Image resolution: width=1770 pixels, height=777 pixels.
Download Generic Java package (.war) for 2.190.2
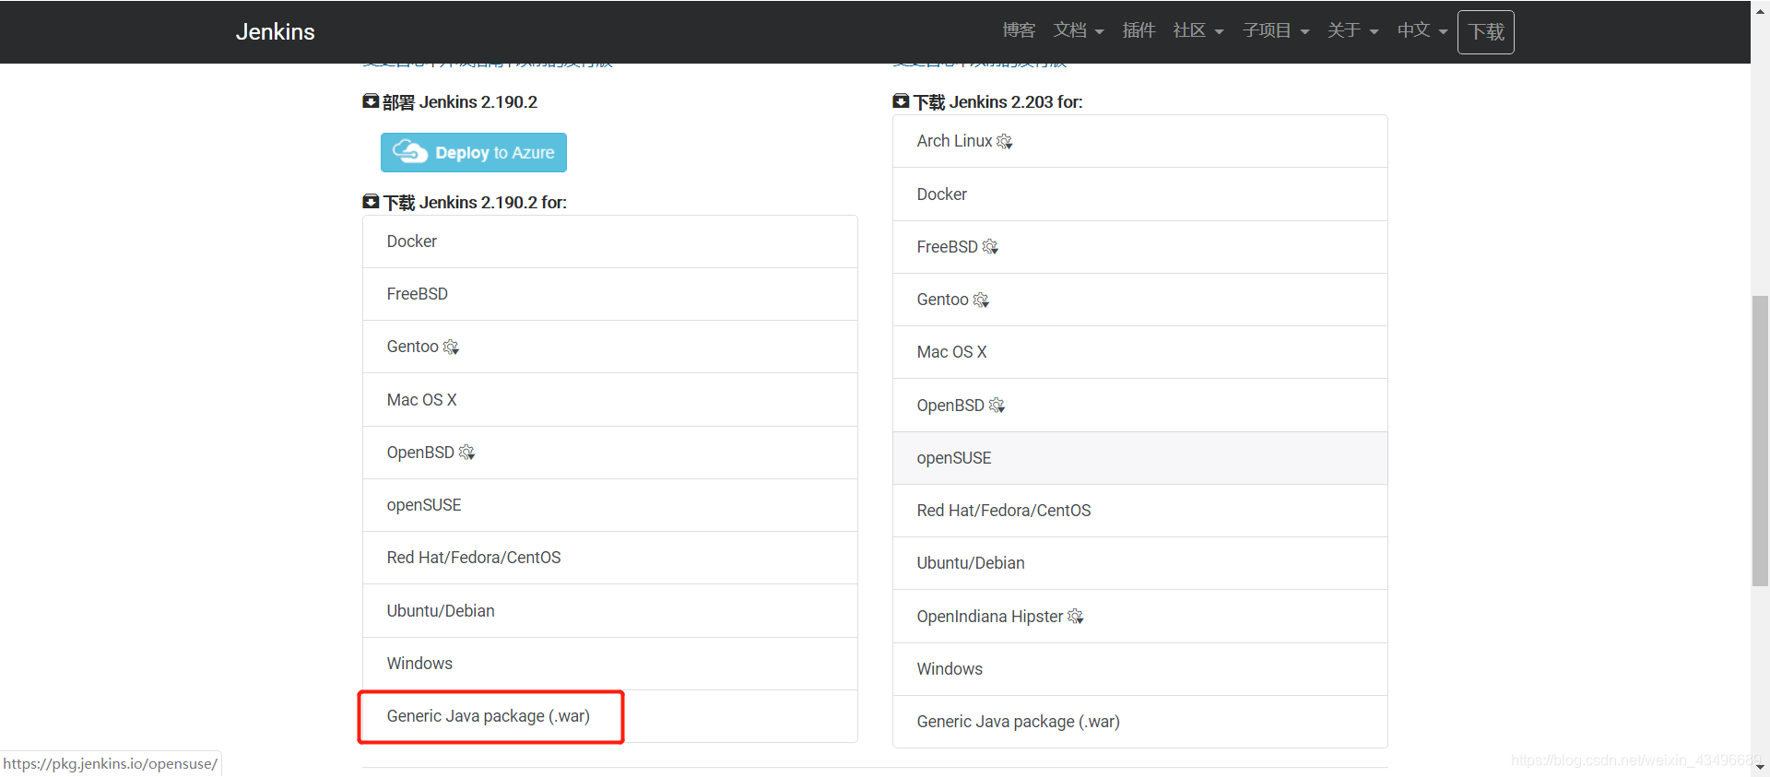click(610, 716)
